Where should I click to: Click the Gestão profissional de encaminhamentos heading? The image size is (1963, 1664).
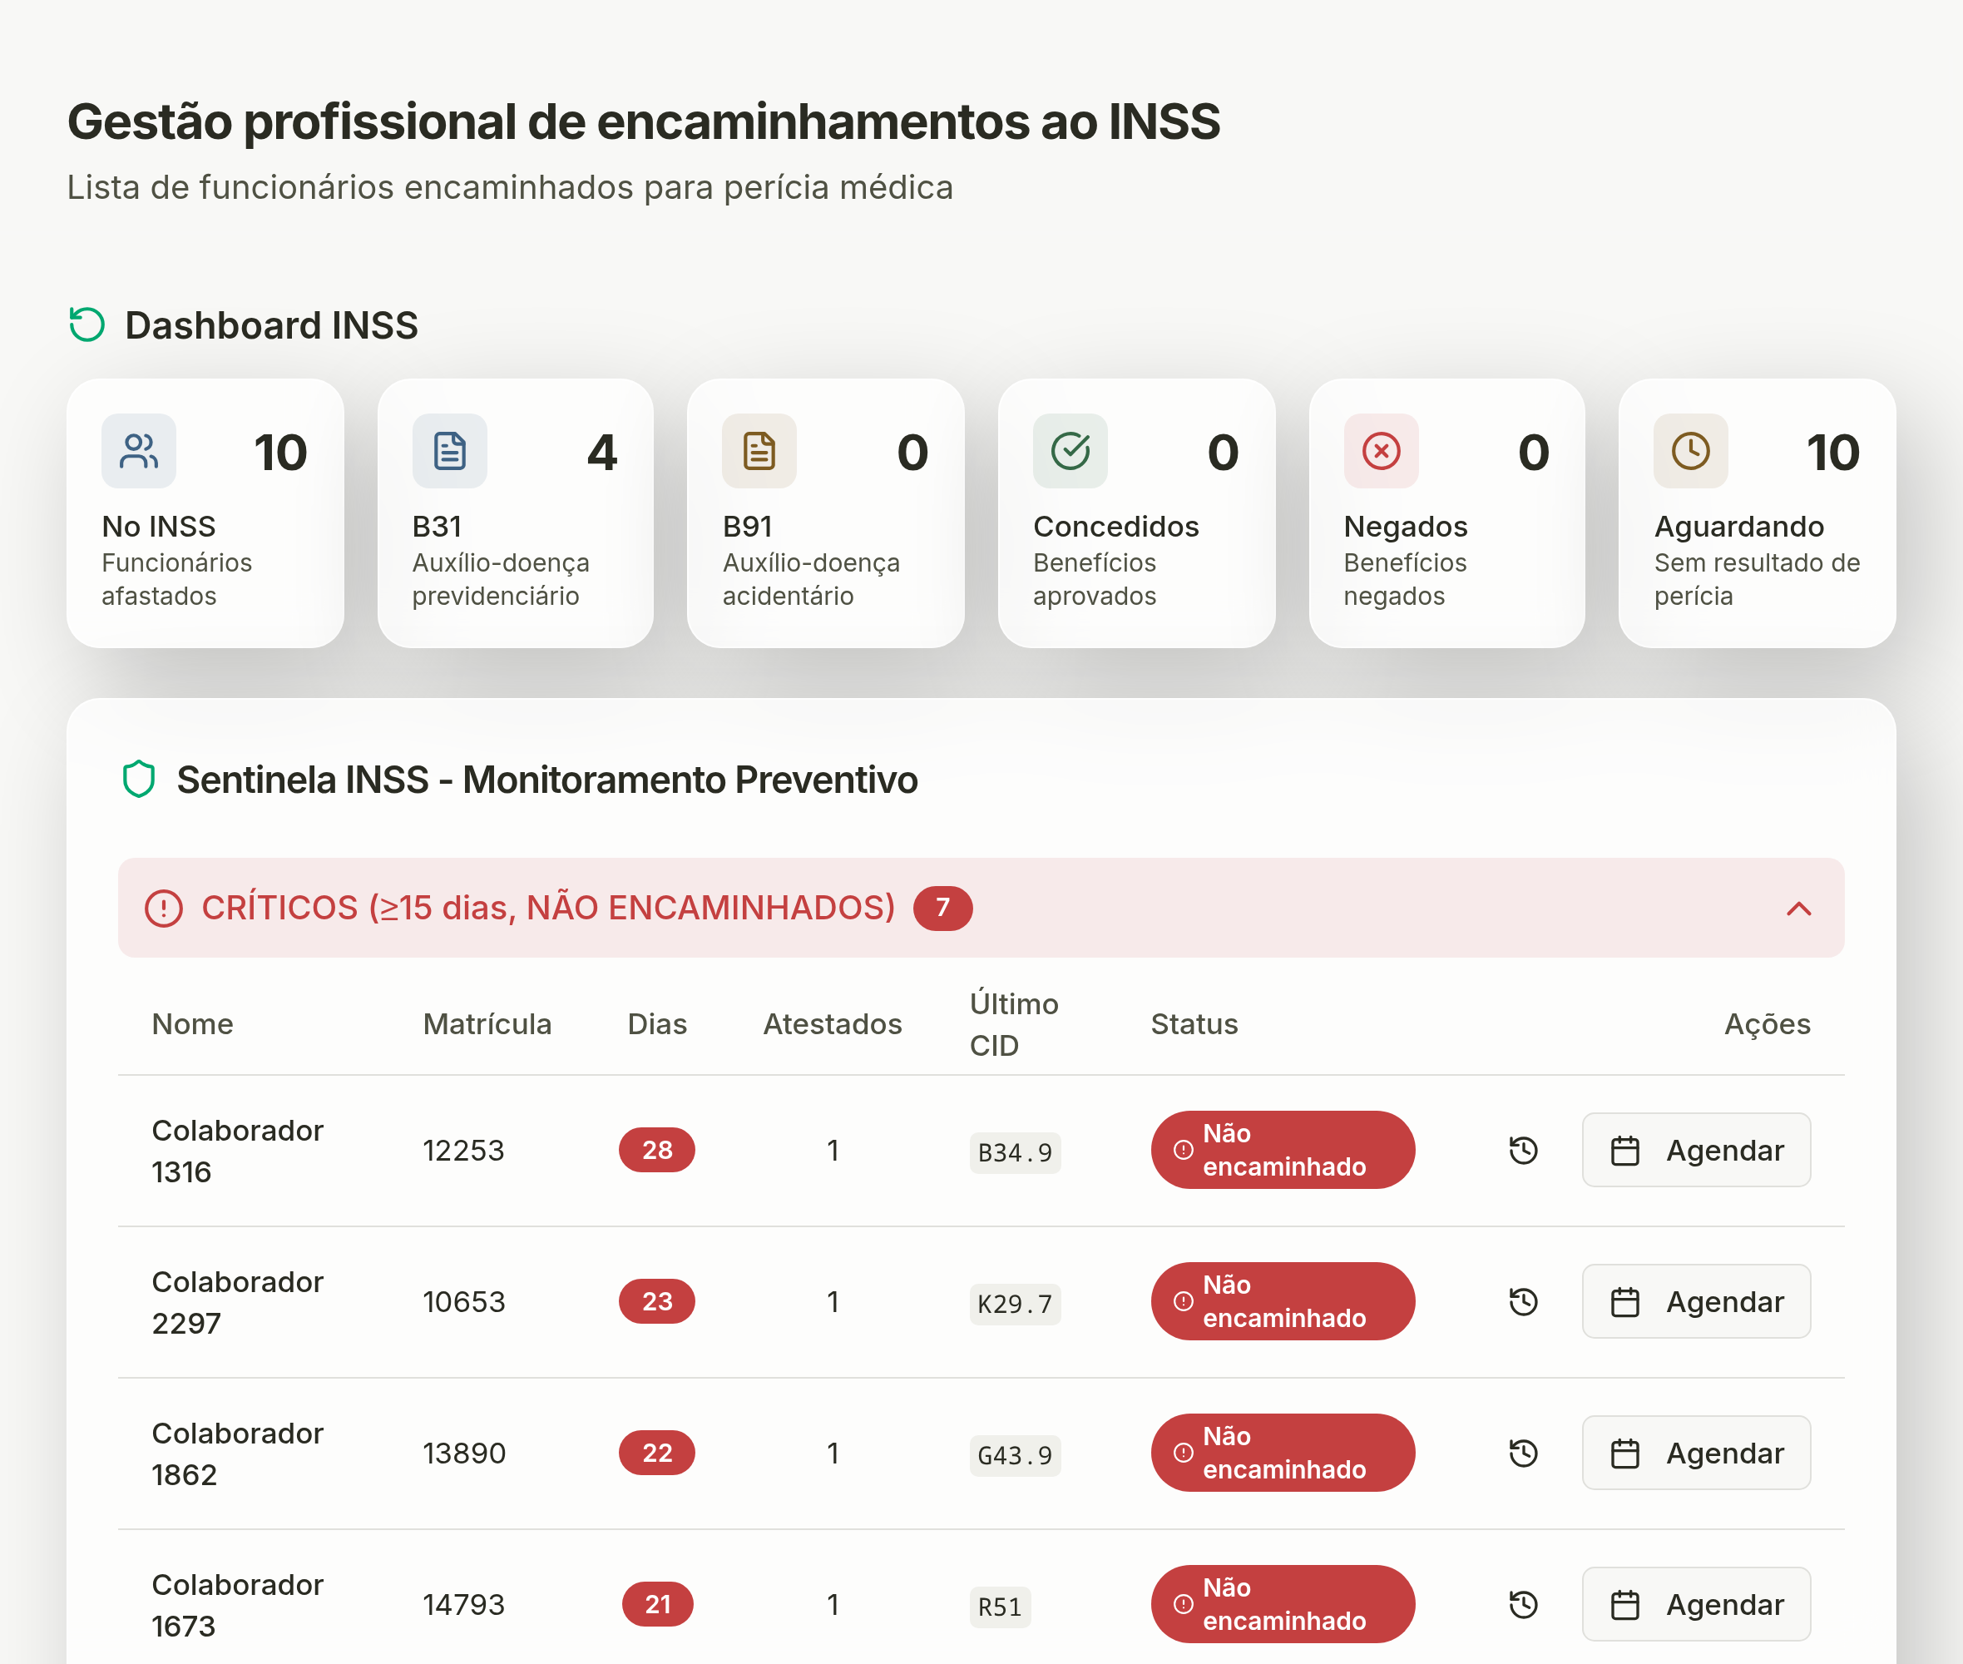[644, 121]
